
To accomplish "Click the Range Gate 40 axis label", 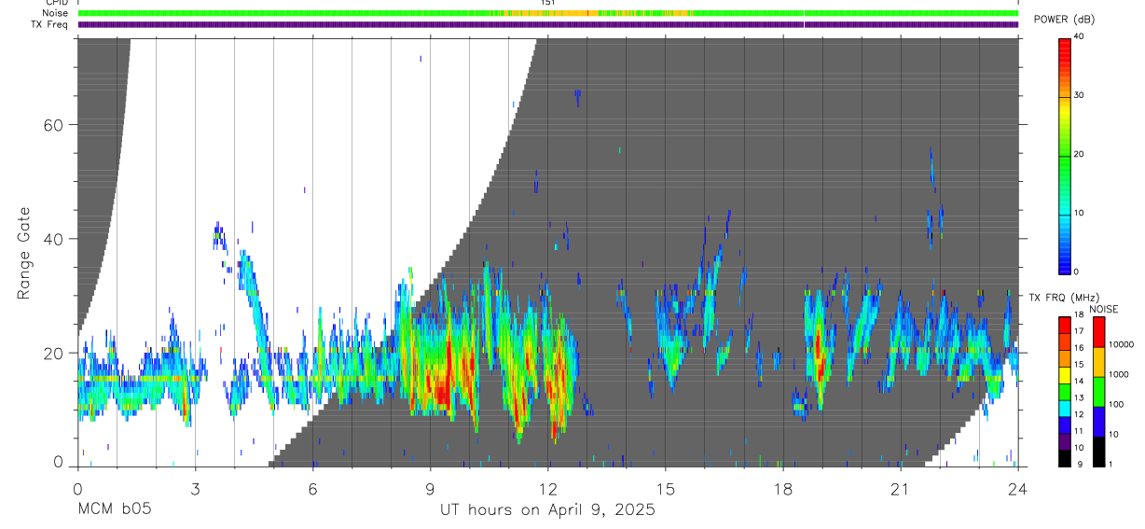I will tap(52, 239).
